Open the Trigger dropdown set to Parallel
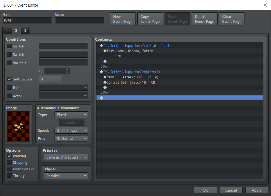The height and width of the screenshot is (196, 271). 66,176
